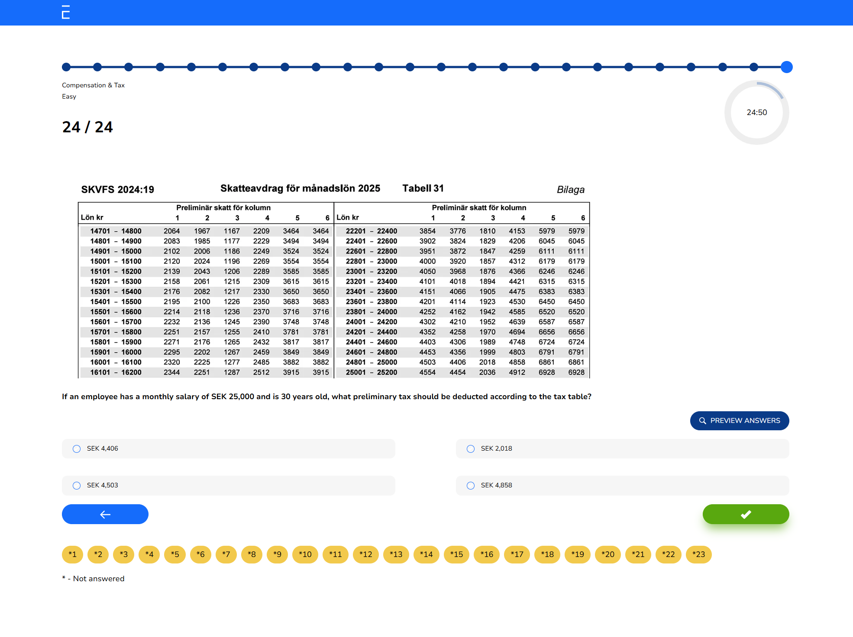Click the last highlighted progress dot
Image resolution: width=853 pixels, height=637 pixels.
point(786,67)
